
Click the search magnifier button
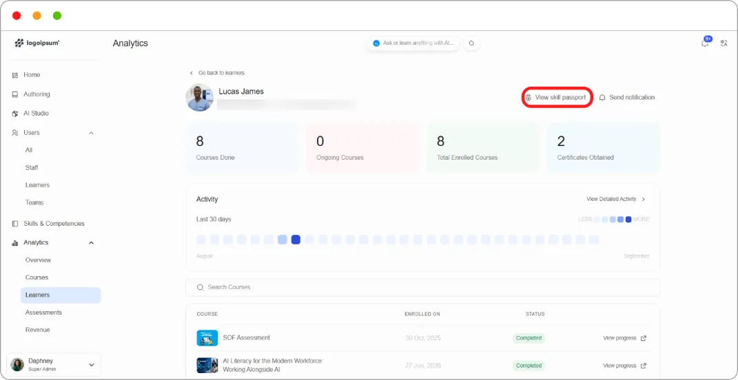click(x=471, y=43)
